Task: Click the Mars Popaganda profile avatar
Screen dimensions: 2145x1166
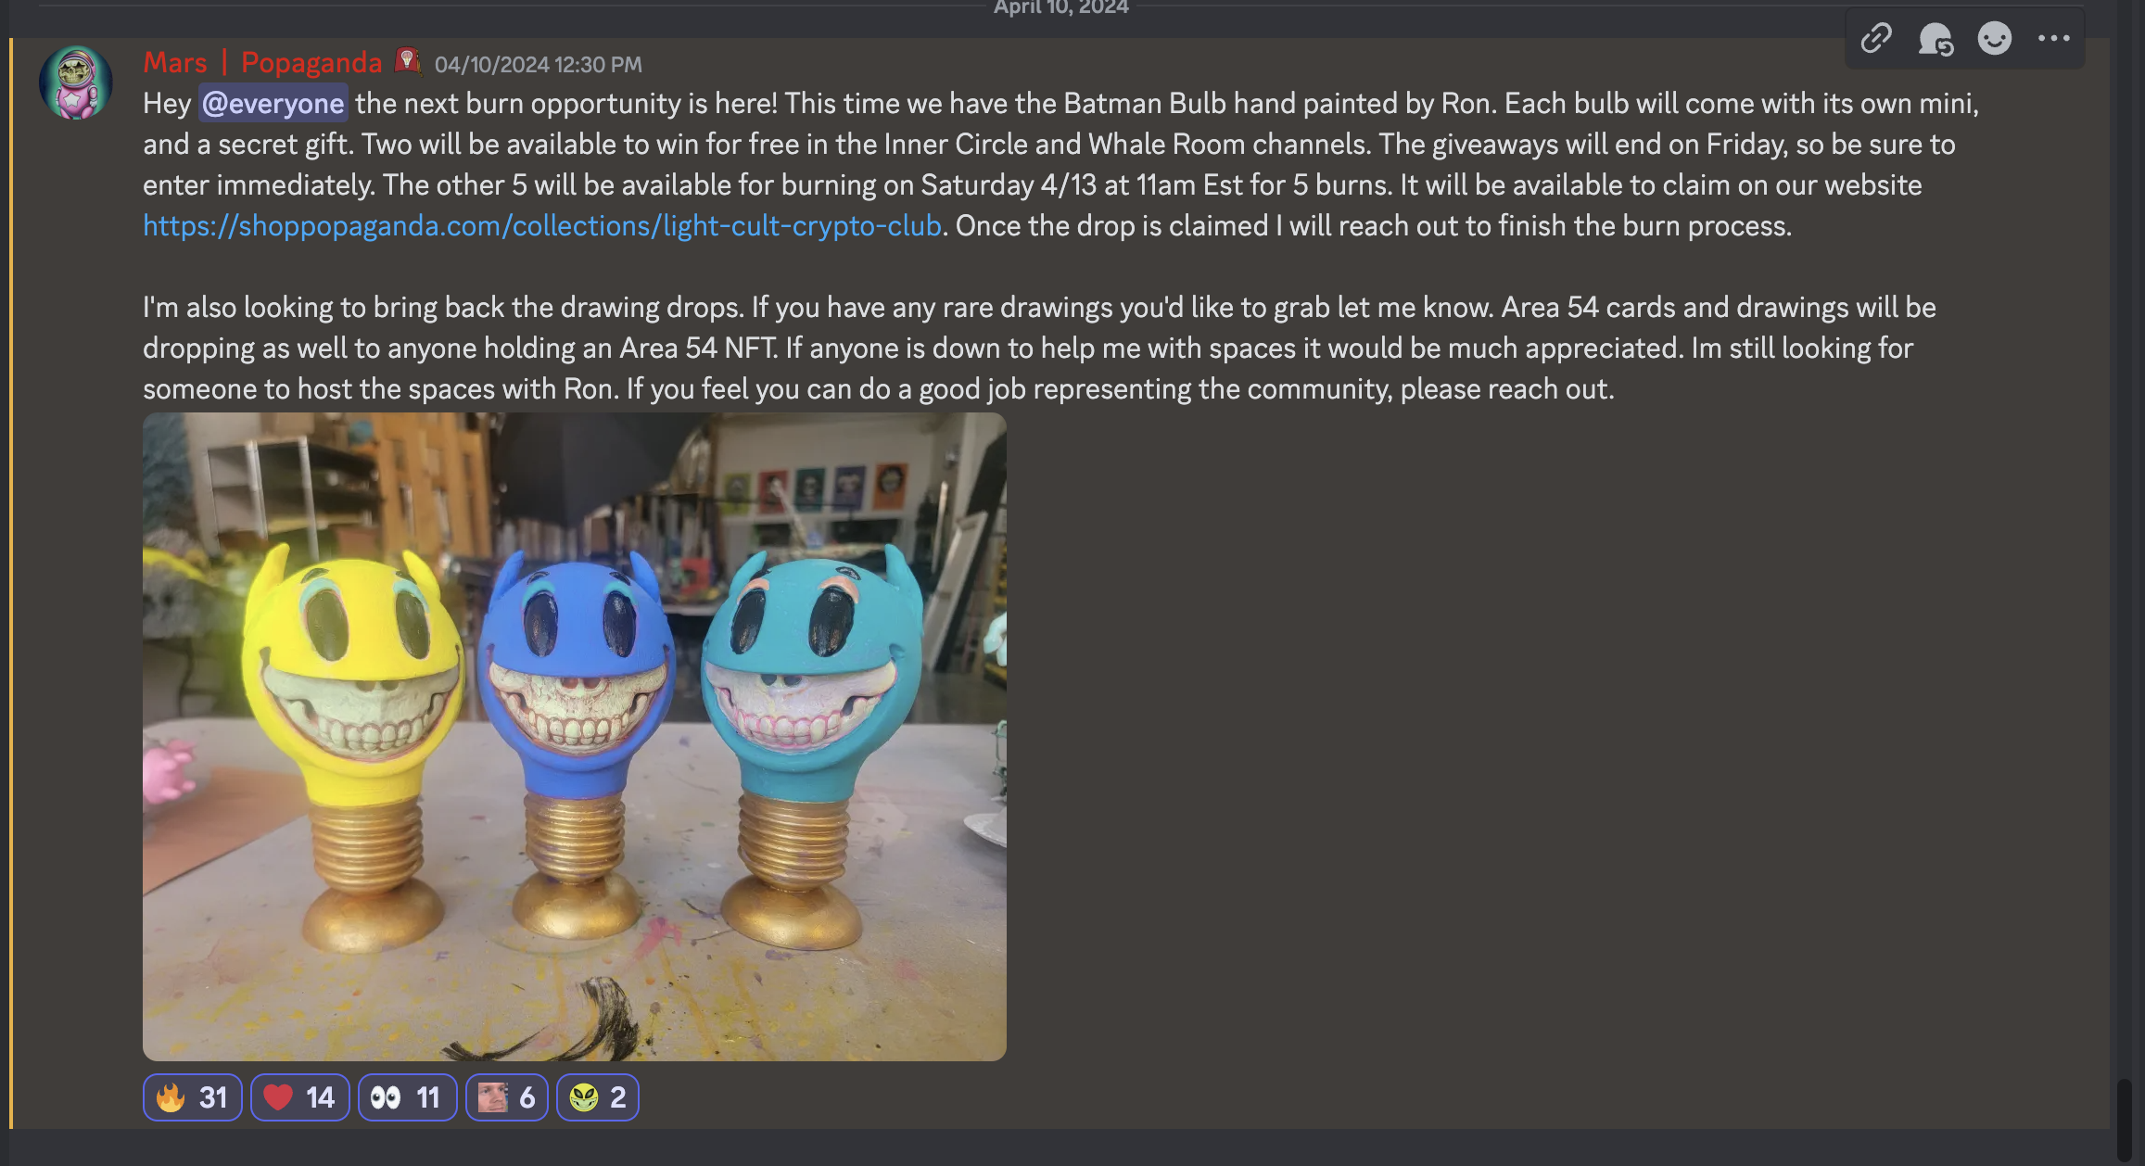Action: click(76, 82)
